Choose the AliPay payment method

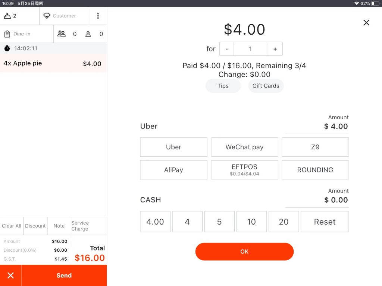tap(173, 170)
